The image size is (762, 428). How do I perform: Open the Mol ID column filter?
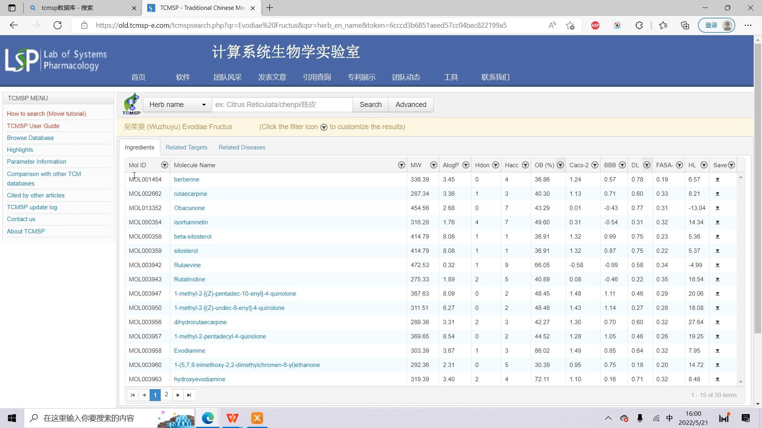pos(164,165)
